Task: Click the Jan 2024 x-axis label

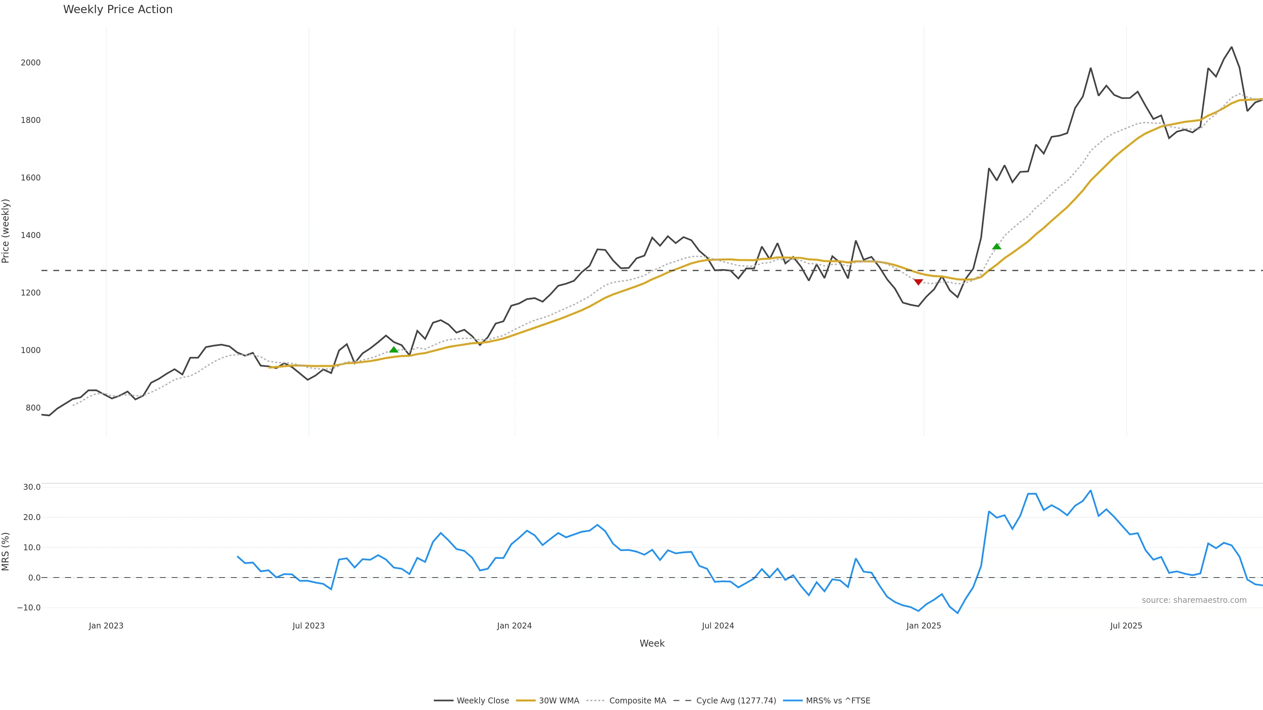Action: tap(514, 626)
